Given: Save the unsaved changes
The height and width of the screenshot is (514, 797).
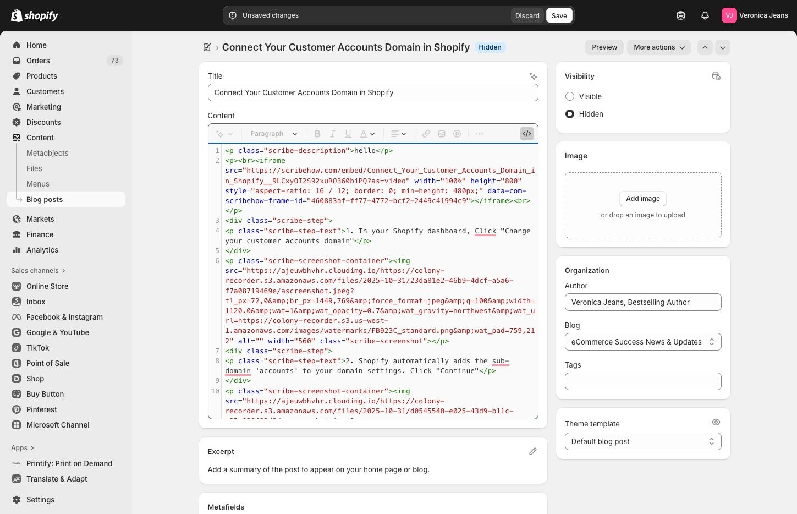Looking at the screenshot, I should tap(559, 15).
